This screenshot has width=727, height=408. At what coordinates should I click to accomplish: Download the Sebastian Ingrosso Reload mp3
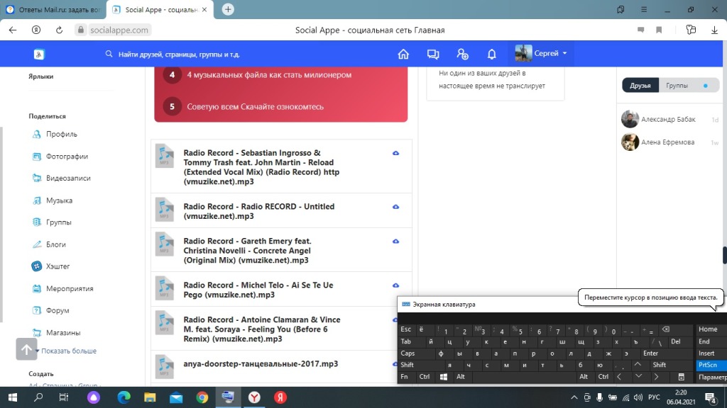[395, 153]
